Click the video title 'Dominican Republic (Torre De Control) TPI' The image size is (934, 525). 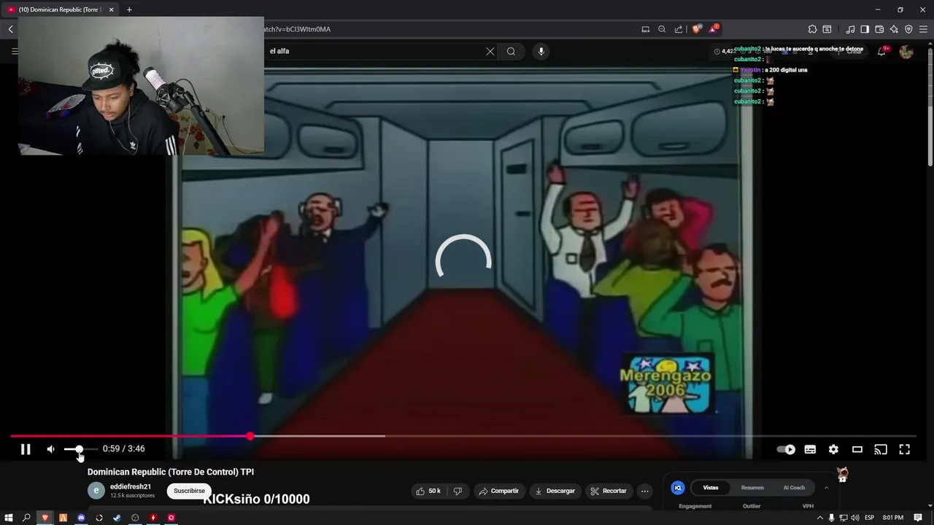(171, 472)
